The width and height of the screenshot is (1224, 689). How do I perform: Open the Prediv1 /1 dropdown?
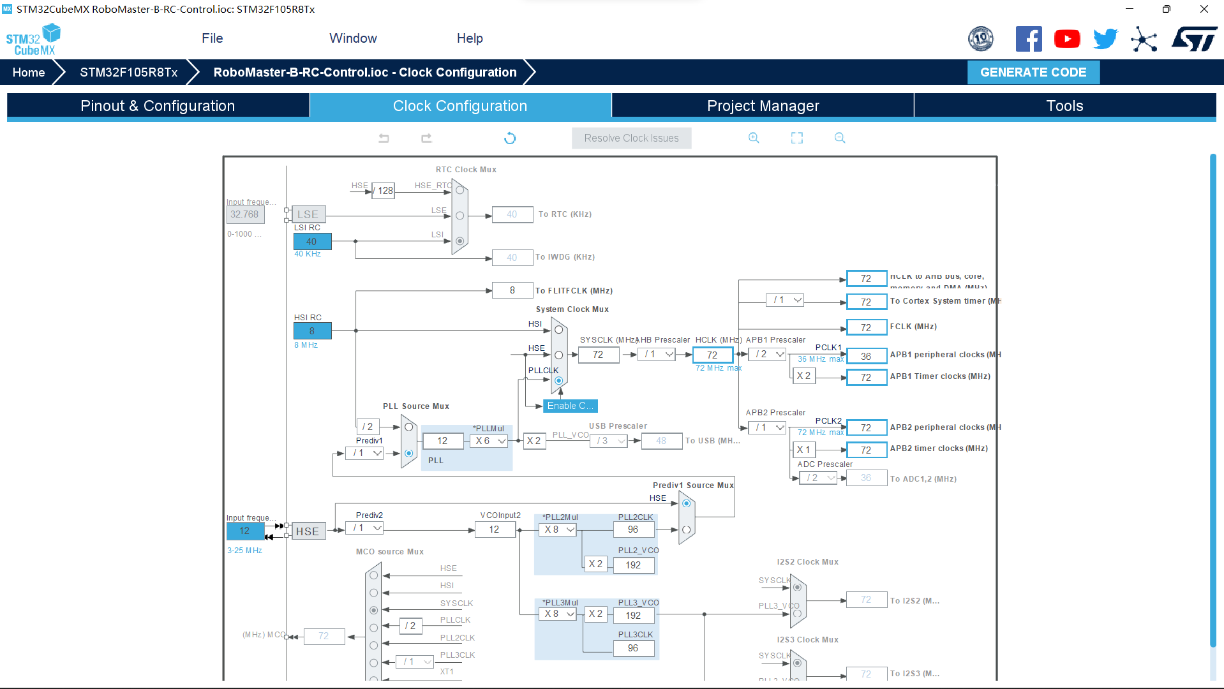pos(364,453)
